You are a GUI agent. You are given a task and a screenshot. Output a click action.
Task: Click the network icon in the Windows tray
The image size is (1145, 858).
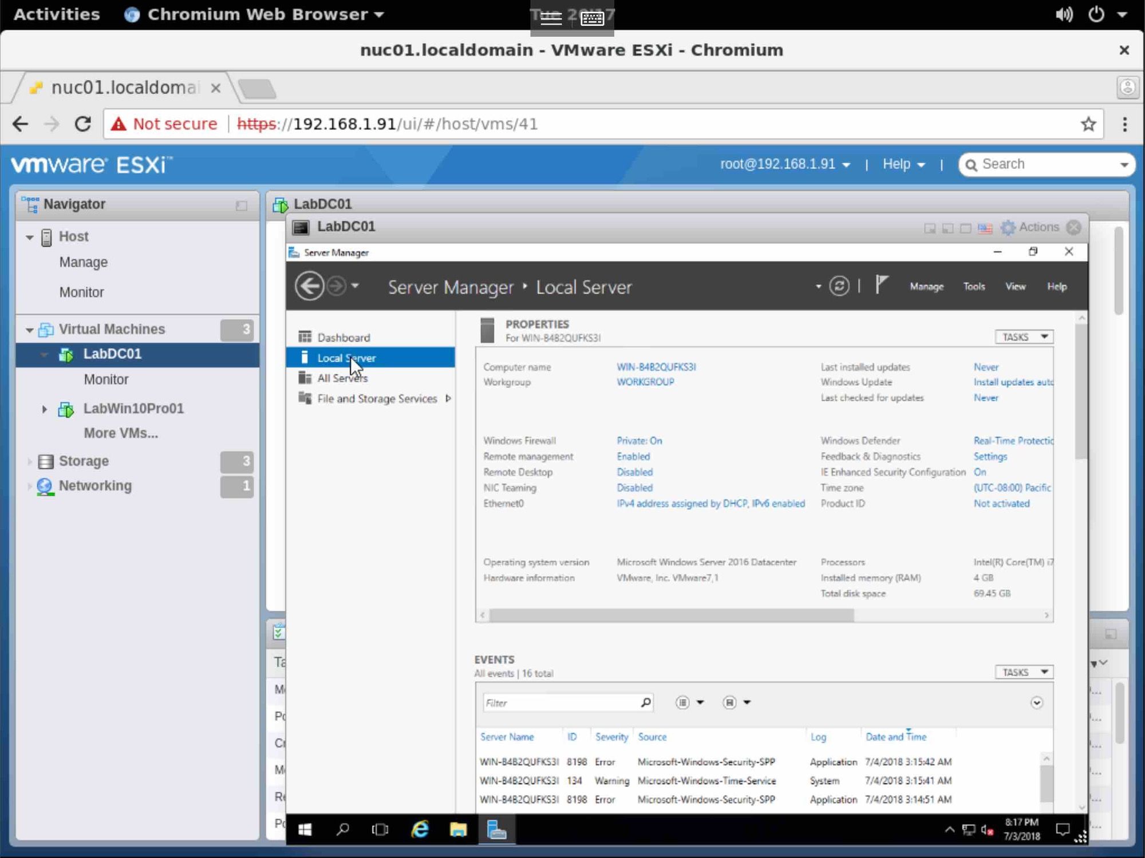pos(969,830)
